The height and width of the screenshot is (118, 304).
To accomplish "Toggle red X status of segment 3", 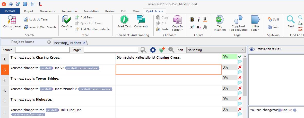I will coord(240,77).
